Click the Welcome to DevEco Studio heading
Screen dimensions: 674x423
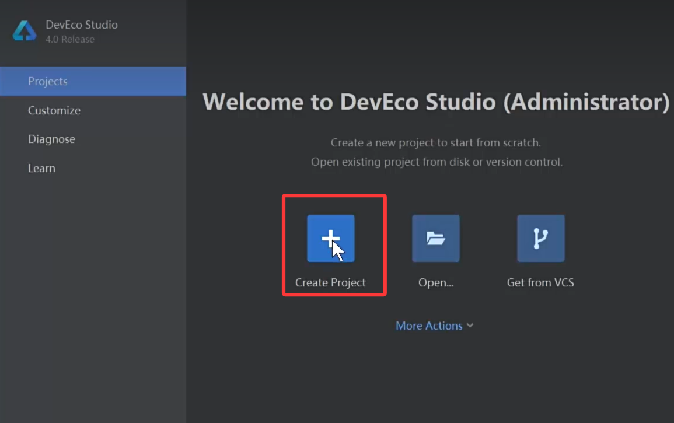(x=436, y=102)
